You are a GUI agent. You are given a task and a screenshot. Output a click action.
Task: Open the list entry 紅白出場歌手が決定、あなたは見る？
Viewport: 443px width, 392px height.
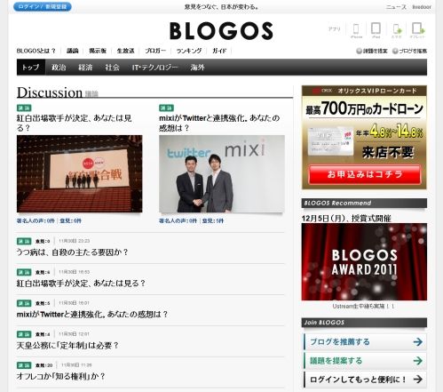coord(81,284)
